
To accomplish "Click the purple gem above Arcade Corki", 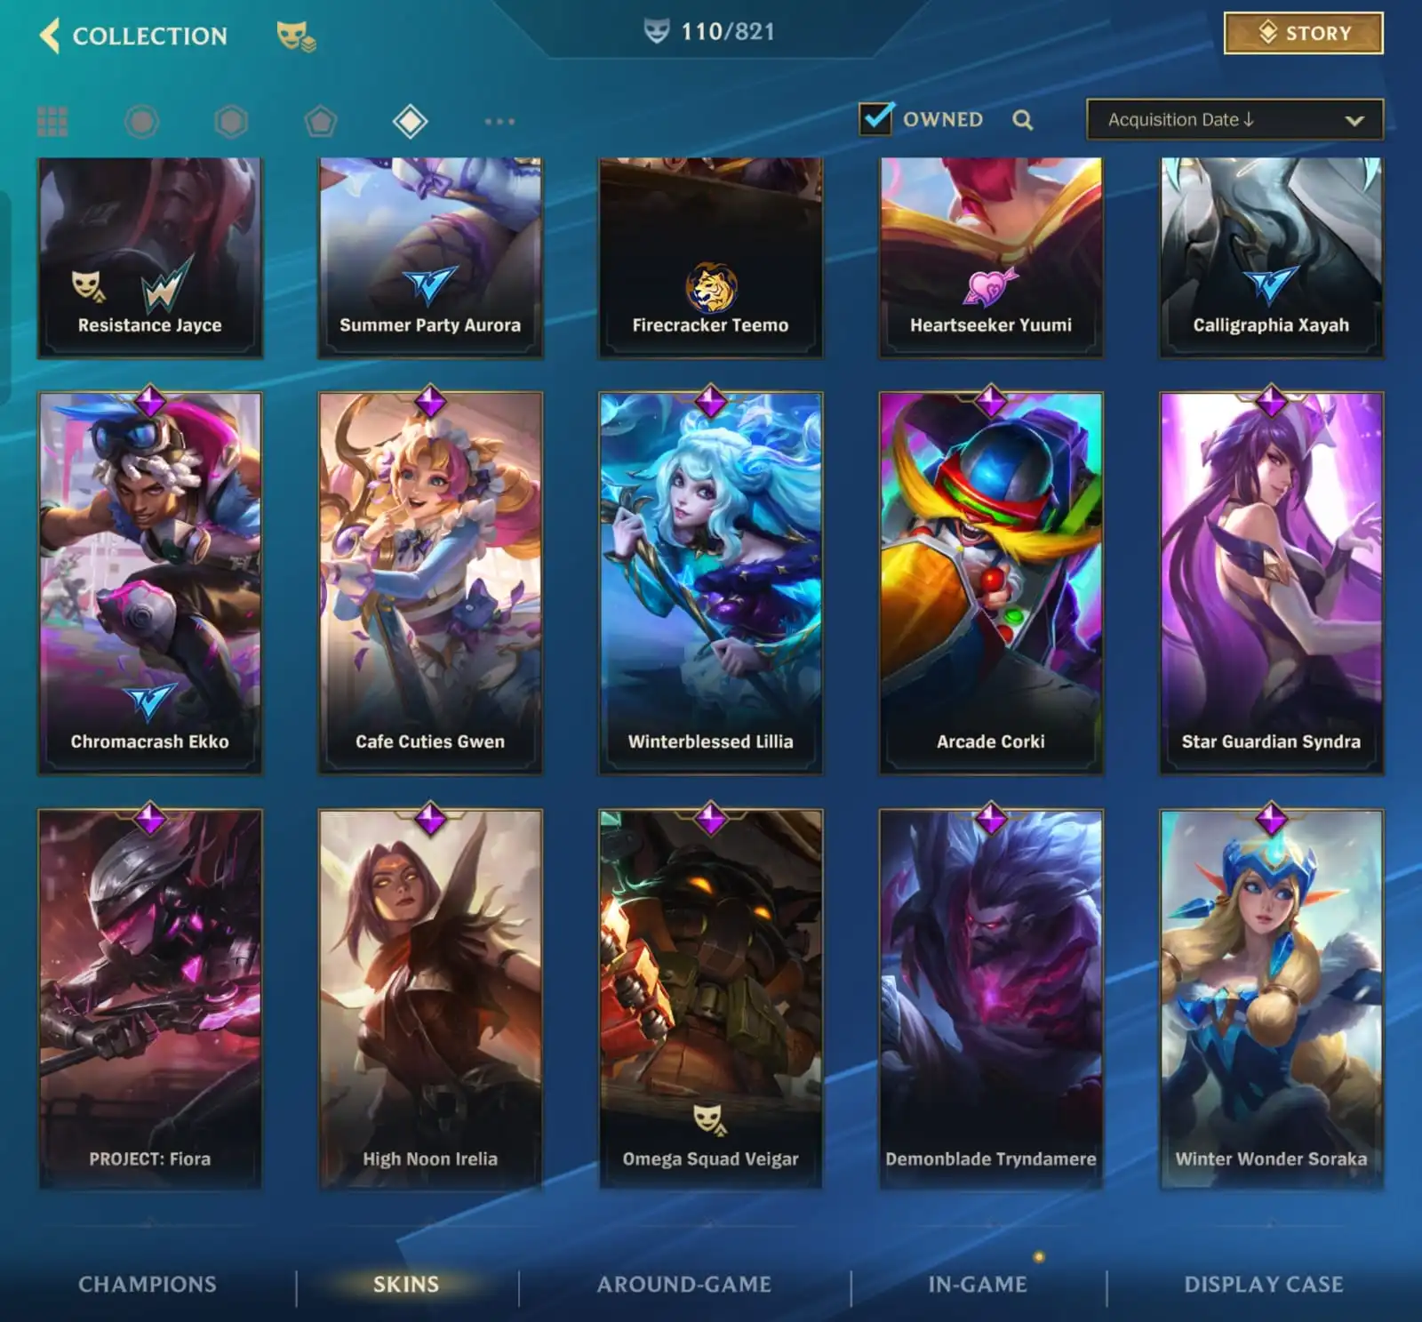I will pyautogui.click(x=991, y=401).
